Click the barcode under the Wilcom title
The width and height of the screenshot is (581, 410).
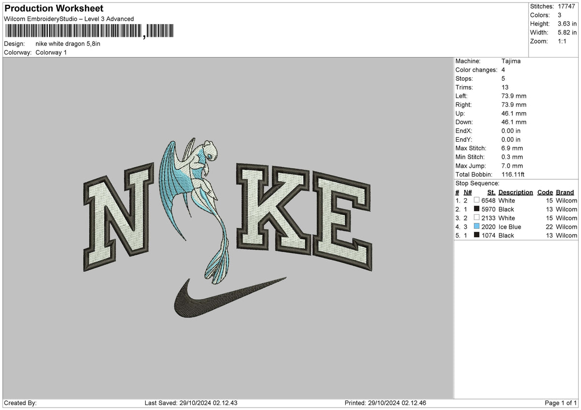90,32
